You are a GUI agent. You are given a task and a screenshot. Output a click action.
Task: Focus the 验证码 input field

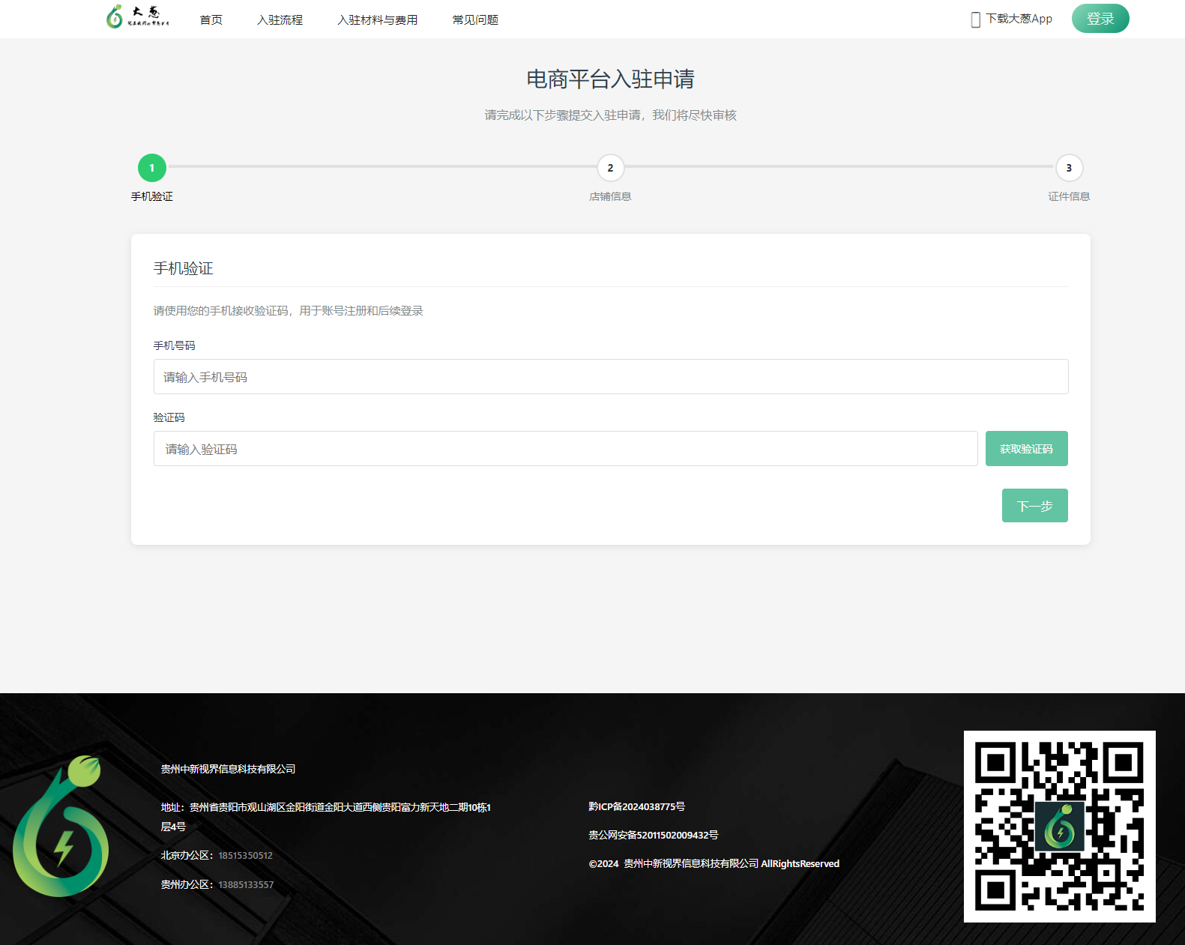tap(565, 448)
